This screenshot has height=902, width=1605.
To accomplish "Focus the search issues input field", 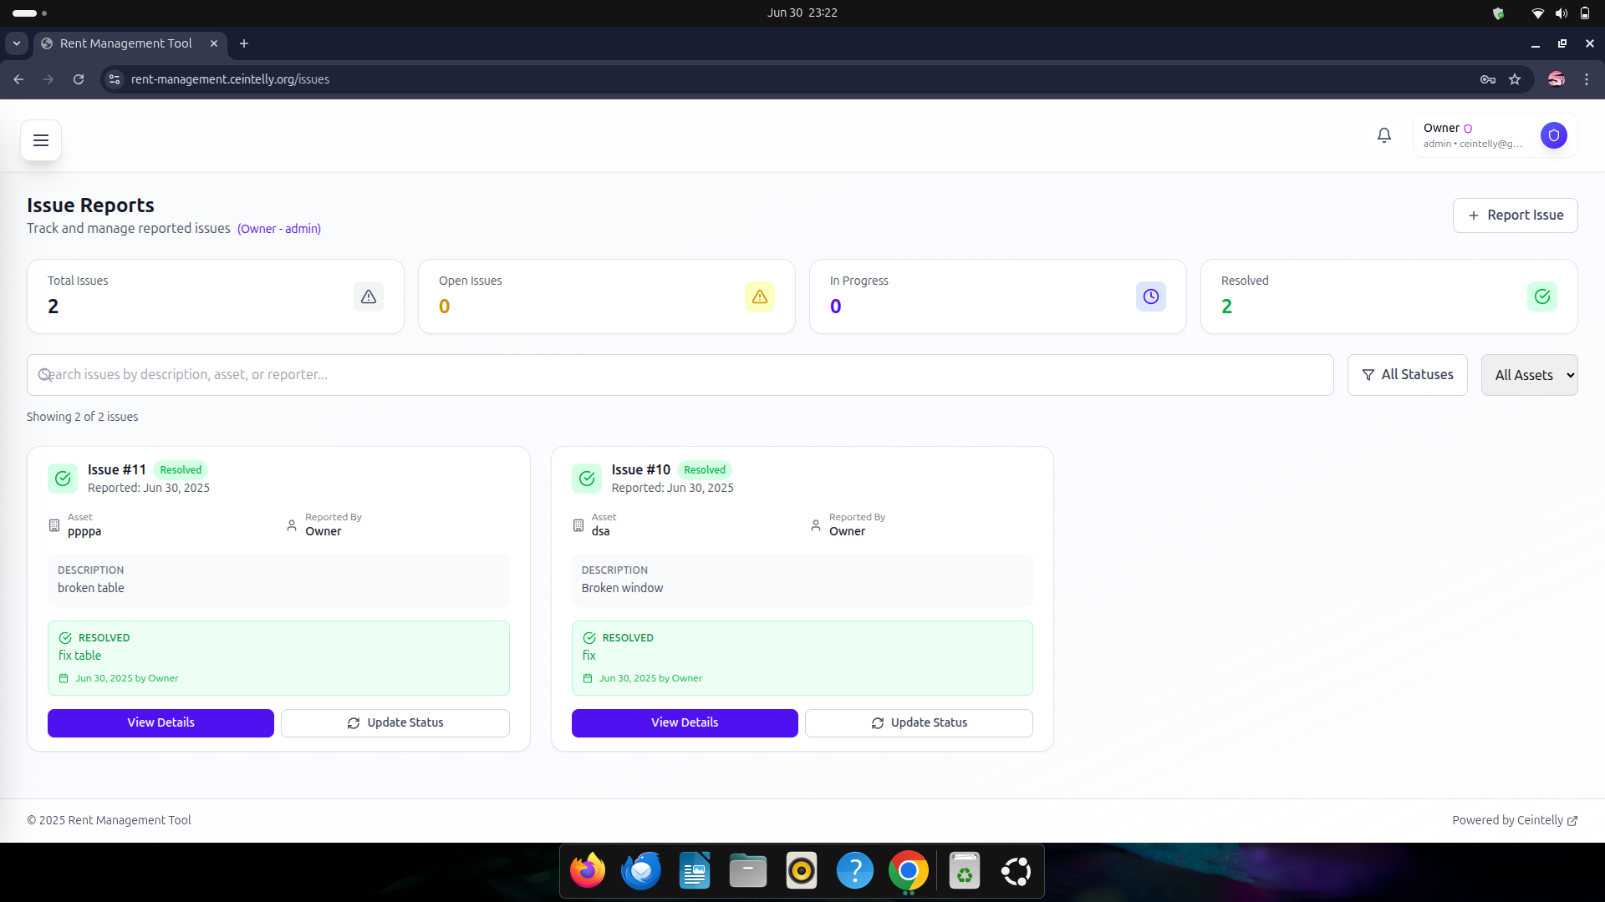I will (679, 375).
